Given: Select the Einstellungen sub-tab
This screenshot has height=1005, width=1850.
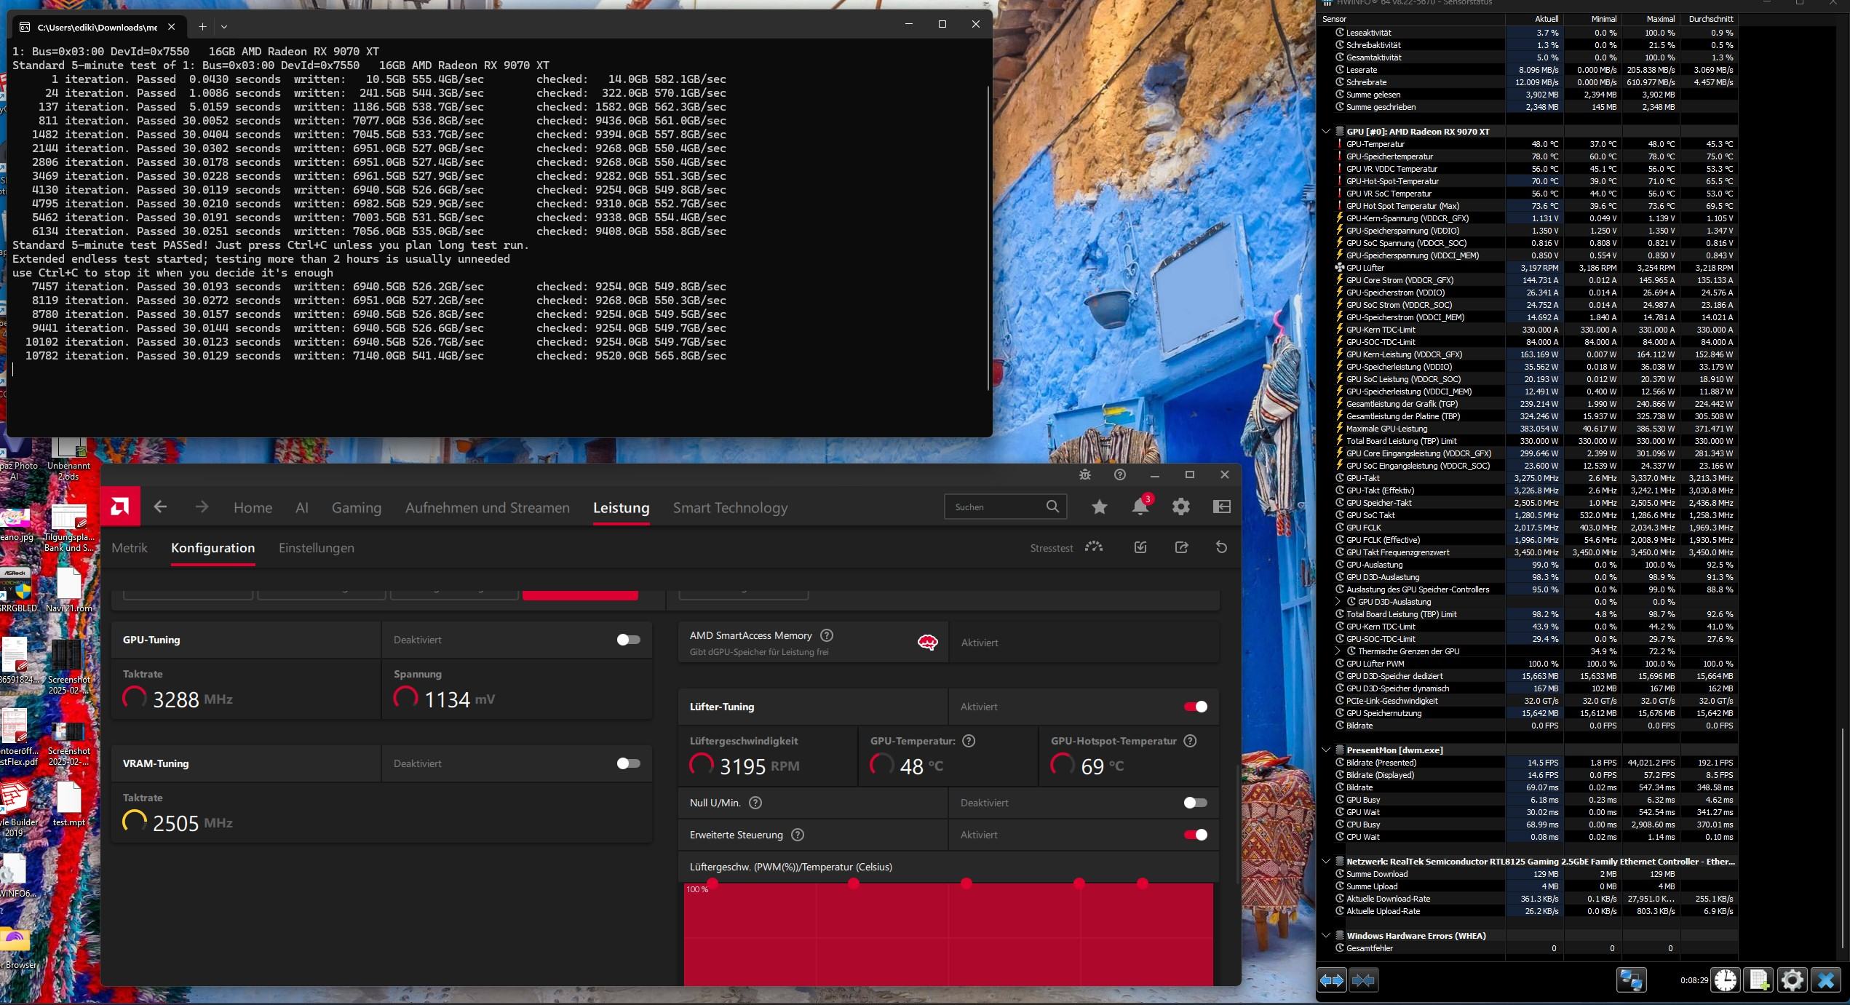Looking at the screenshot, I should pos(317,548).
